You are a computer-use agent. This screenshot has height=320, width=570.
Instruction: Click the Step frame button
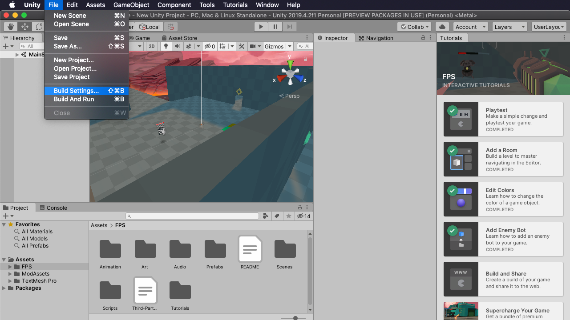click(x=289, y=27)
